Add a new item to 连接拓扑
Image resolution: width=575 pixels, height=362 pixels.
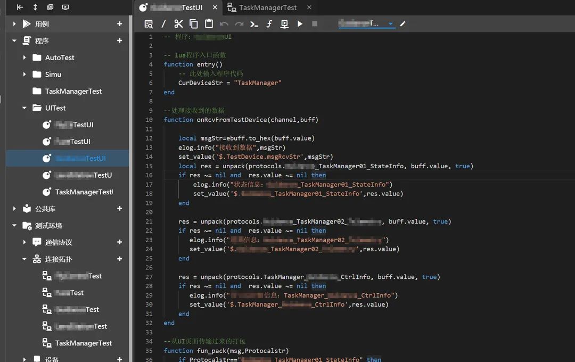click(120, 259)
